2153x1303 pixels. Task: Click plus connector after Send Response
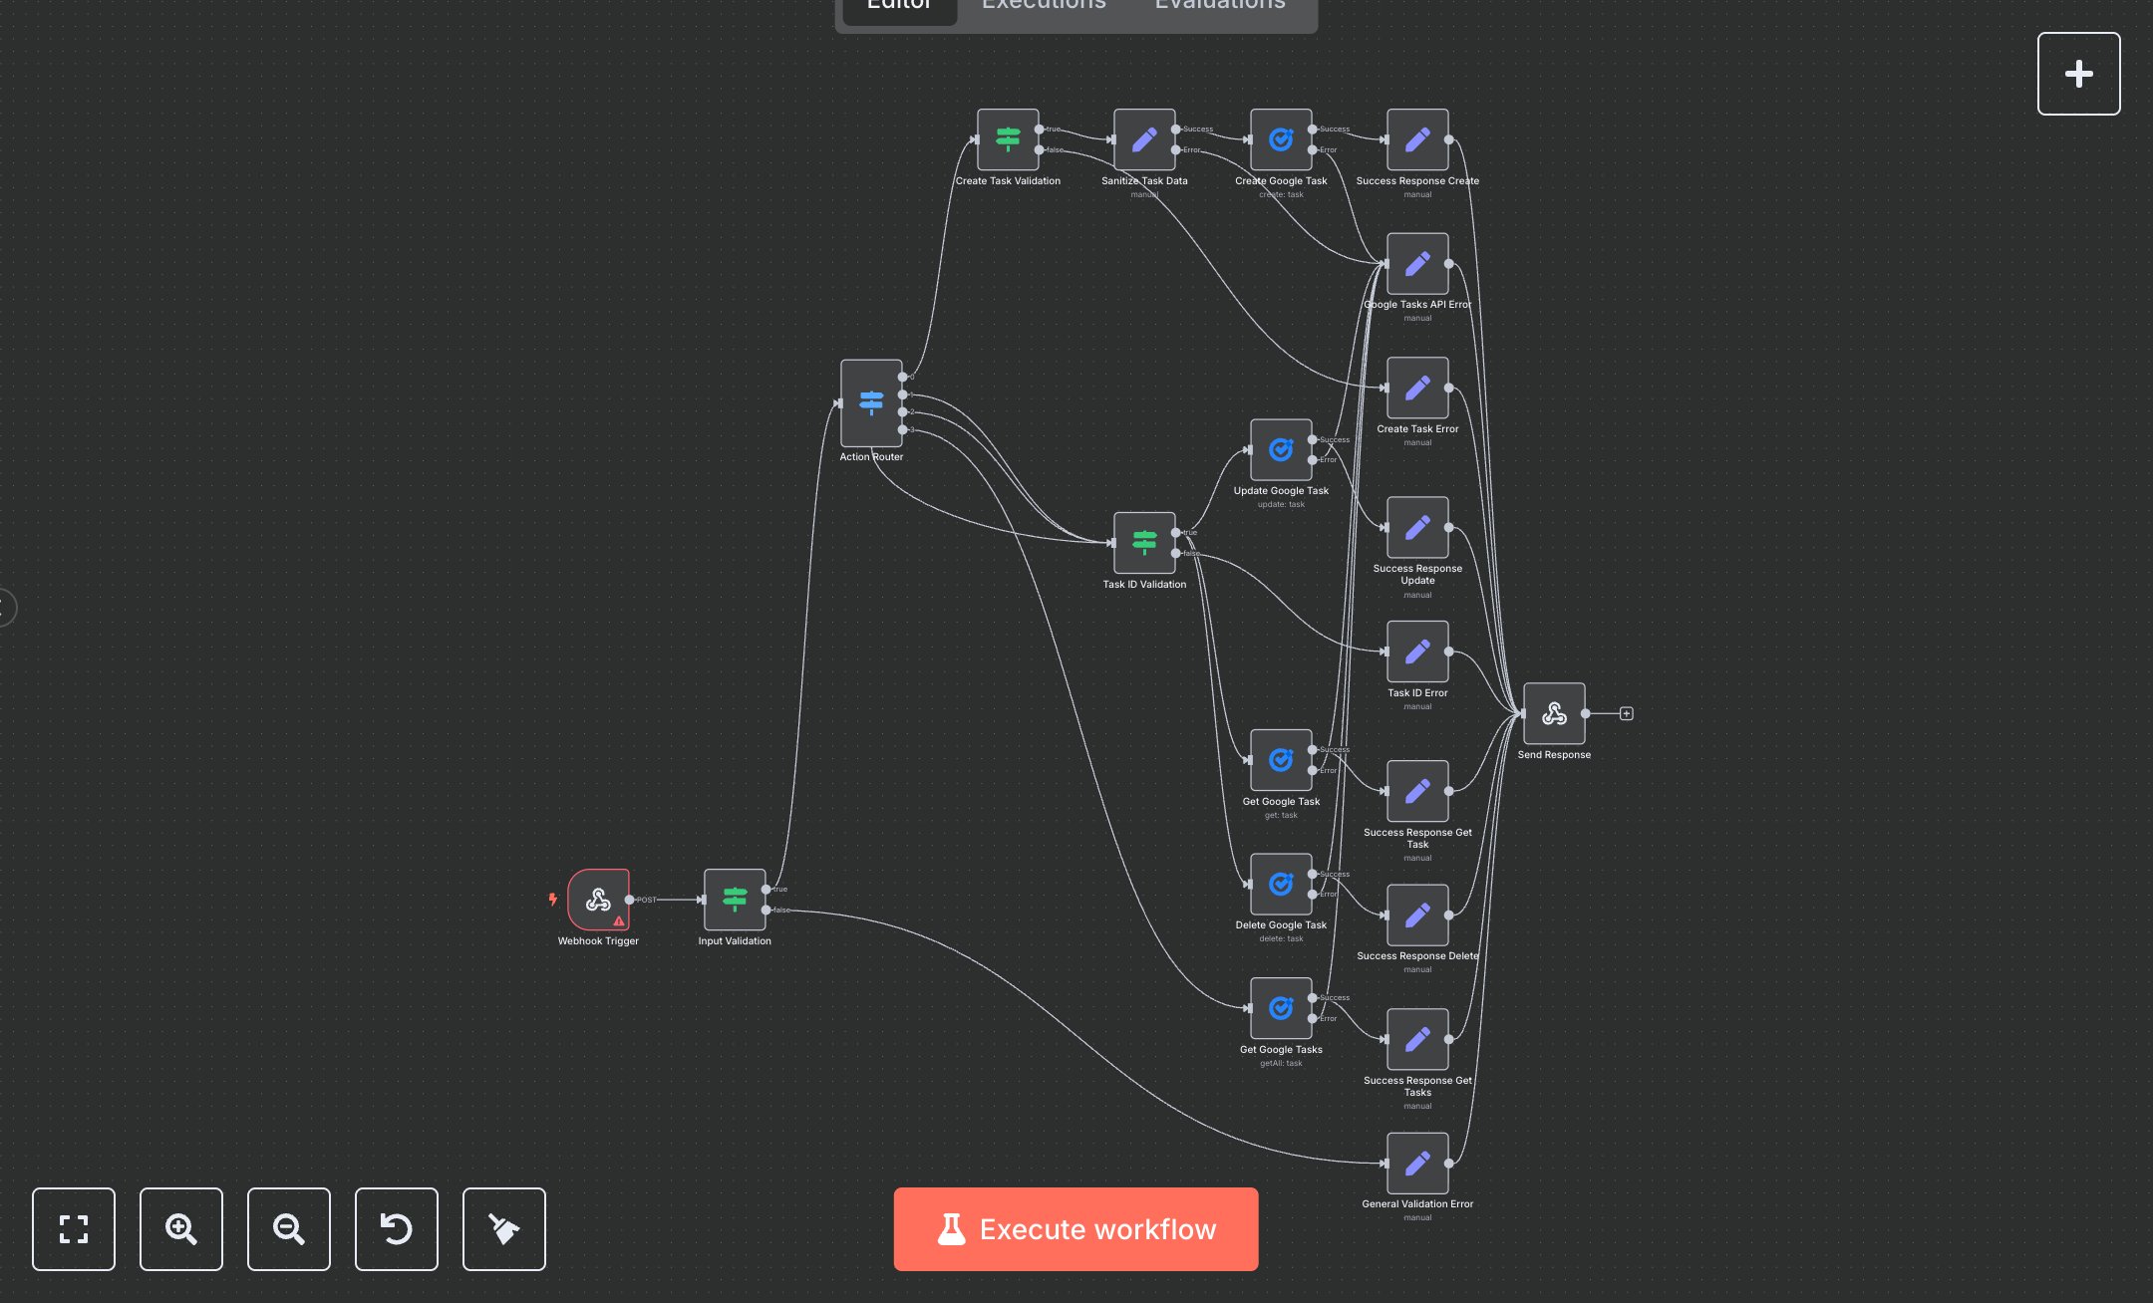point(1626,713)
